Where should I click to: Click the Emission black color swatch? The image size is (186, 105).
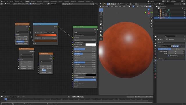(x=91, y=75)
